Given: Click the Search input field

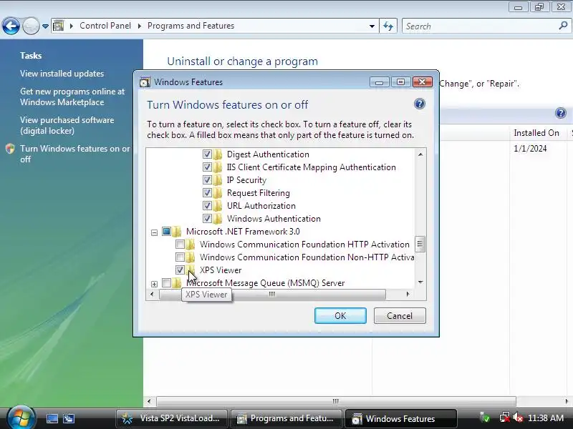Looking at the screenshot, I should pos(480,26).
